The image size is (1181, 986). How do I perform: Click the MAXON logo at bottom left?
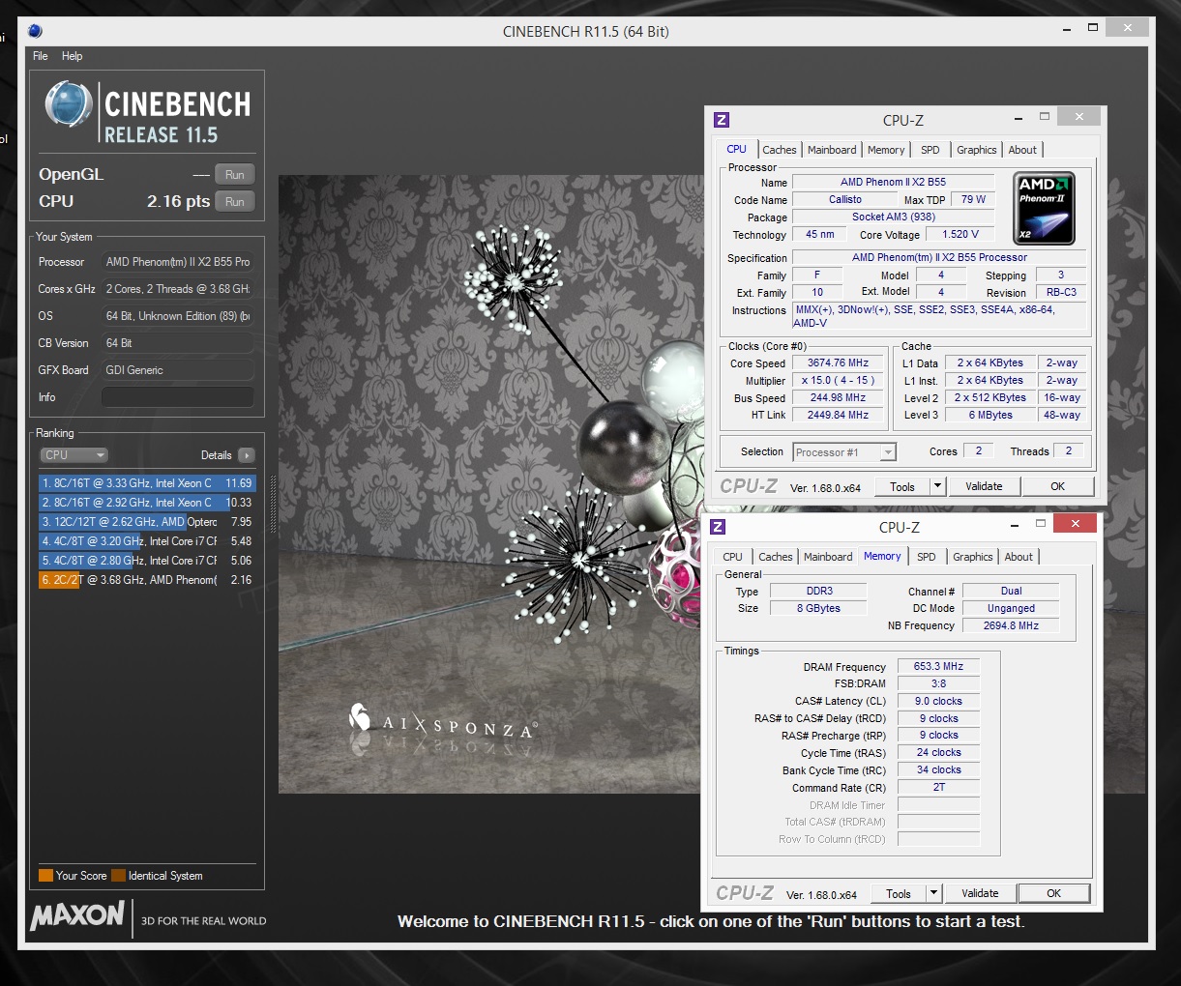[78, 915]
